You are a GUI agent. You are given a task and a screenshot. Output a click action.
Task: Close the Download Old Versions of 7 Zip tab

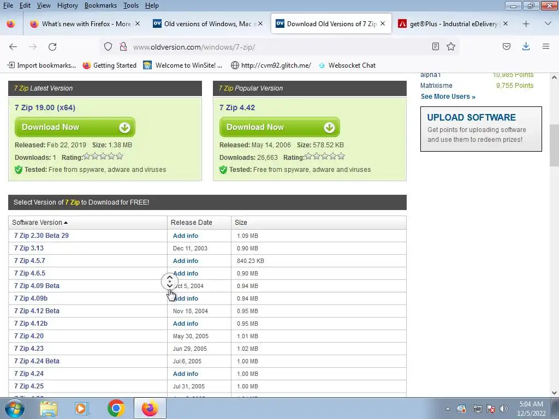(x=383, y=24)
